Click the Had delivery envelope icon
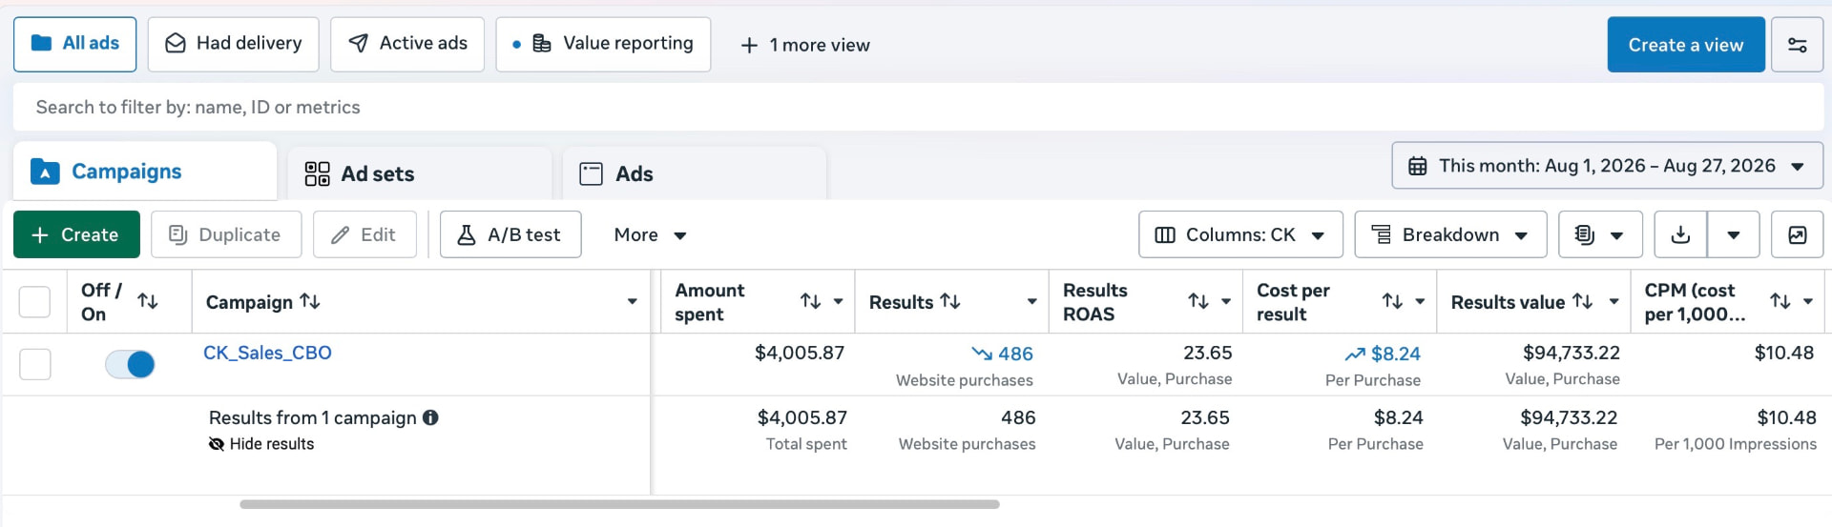 click(x=176, y=44)
